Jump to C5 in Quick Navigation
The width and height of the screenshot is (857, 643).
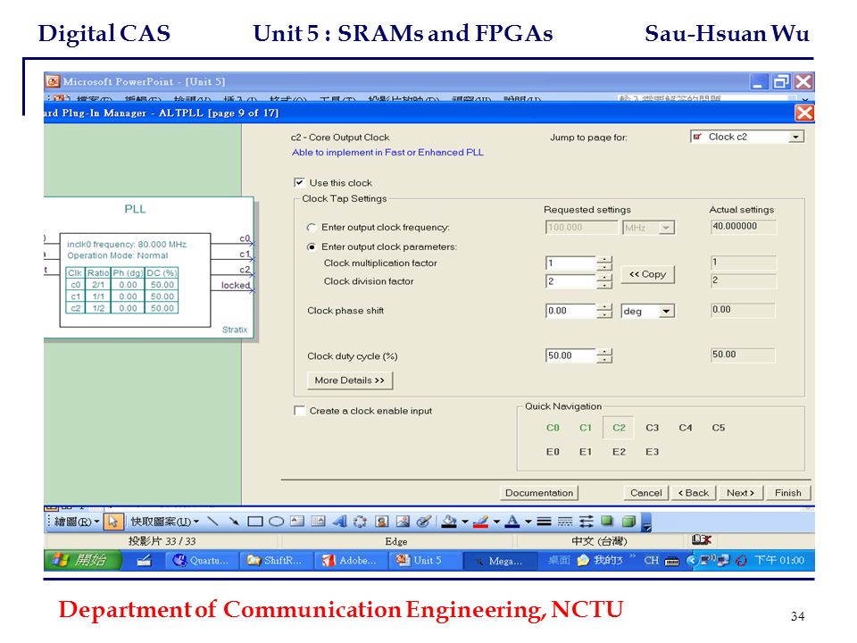[x=718, y=428]
